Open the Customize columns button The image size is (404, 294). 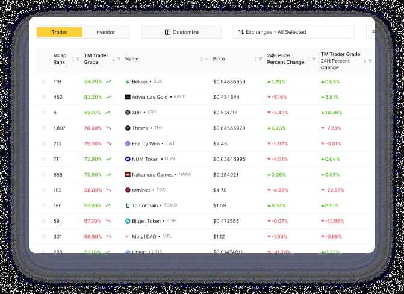182,32
